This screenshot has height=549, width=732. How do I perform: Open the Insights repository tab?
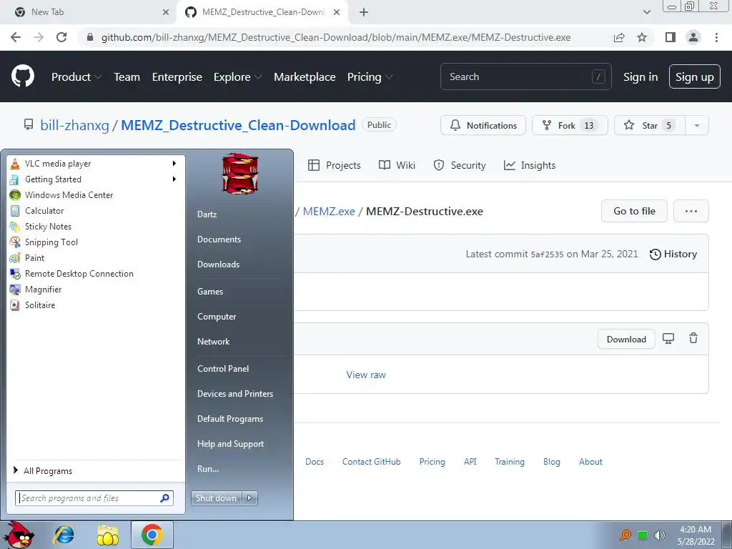[x=530, y=165]
